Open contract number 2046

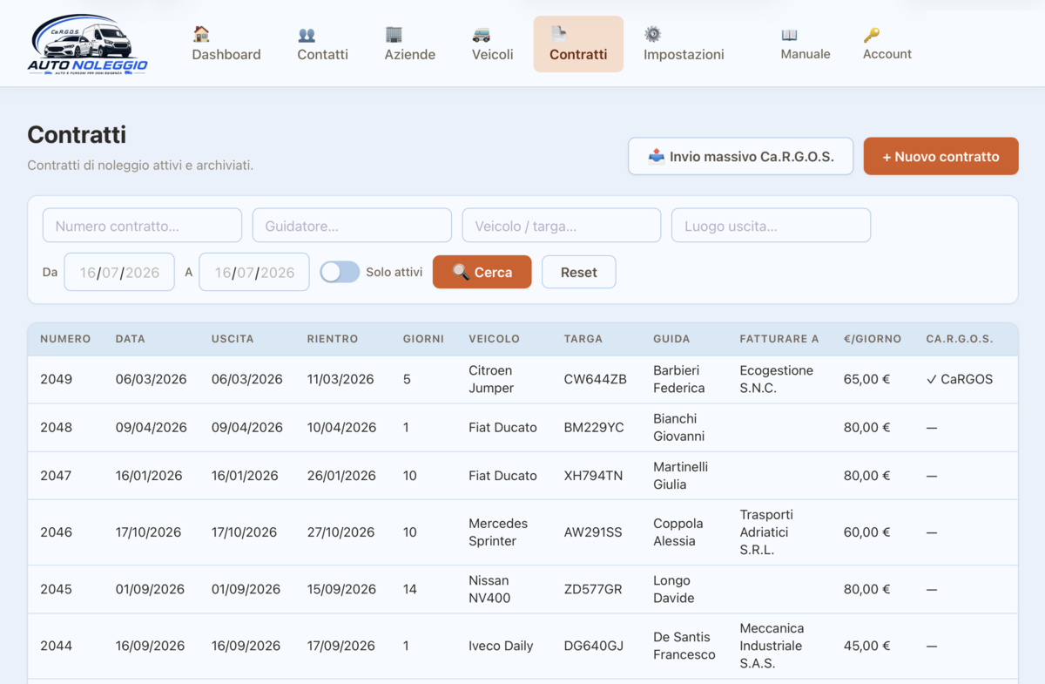[x=522, y=532]
